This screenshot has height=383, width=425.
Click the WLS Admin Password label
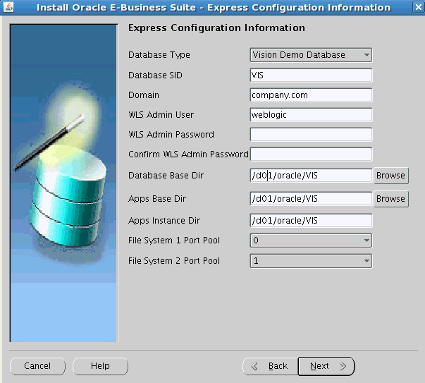pyautogui.click(x=171, y=135)
